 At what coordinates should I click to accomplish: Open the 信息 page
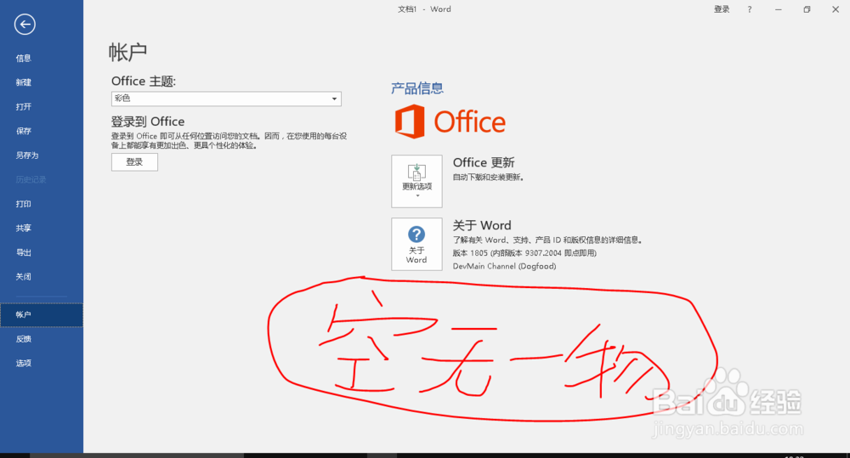point(23,58)
